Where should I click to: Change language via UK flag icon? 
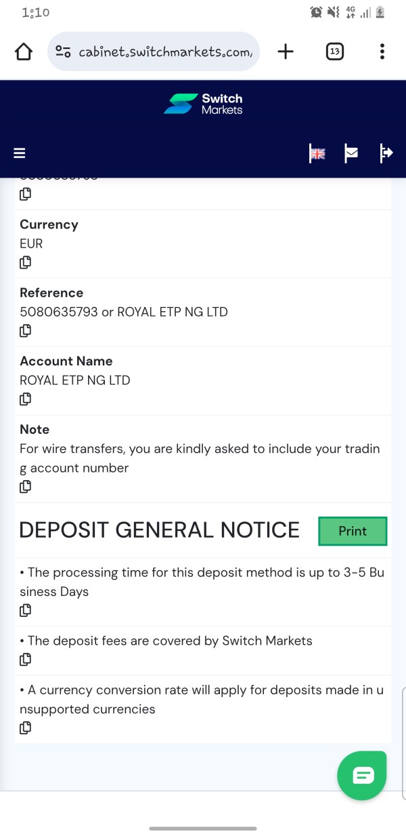pos(317,154)
